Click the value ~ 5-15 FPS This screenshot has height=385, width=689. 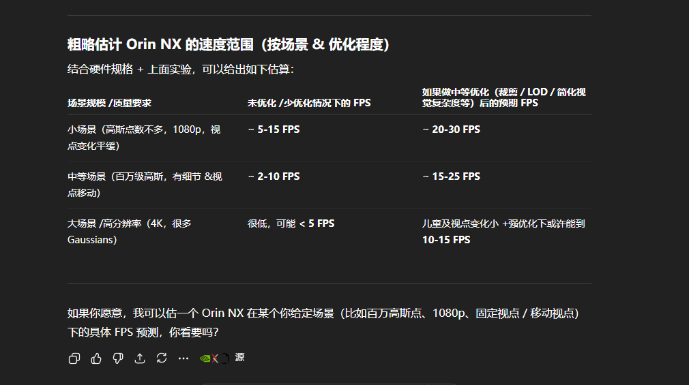(x=274, y=129)
